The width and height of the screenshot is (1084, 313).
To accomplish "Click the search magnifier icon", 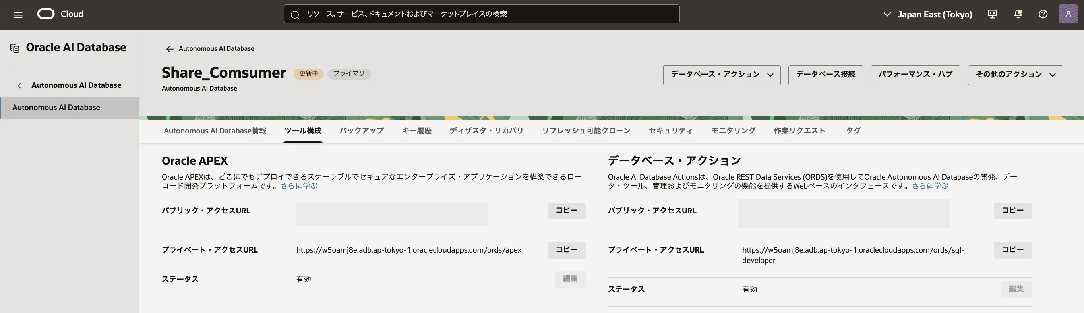I will [x=295, y=15].
